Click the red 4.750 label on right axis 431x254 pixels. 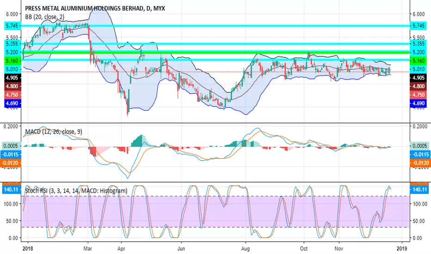click(x=418, y=95)
